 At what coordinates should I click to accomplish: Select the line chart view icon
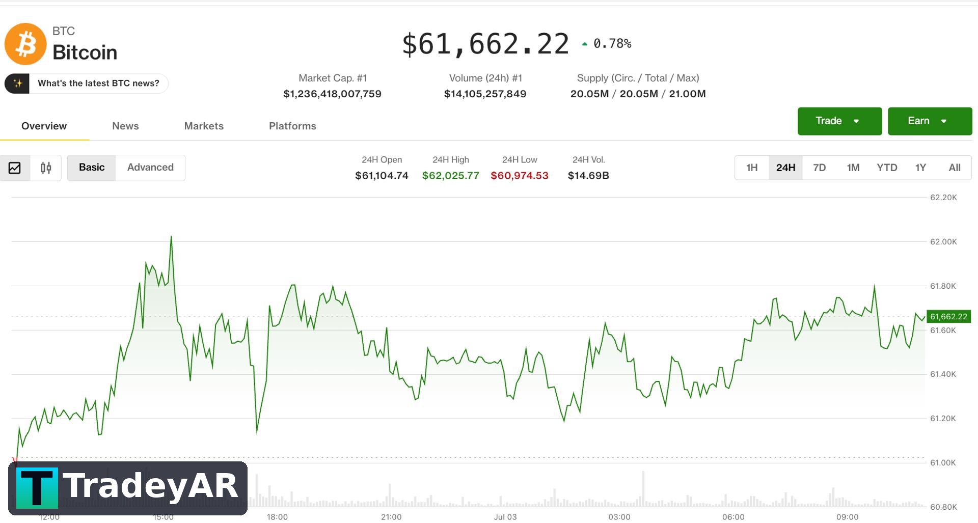tap(15, 168)
